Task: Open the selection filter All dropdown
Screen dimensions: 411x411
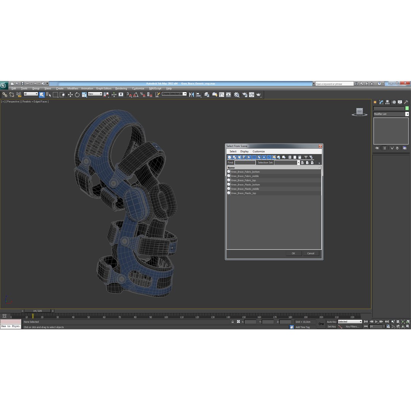Action: [x=31, y=94]
